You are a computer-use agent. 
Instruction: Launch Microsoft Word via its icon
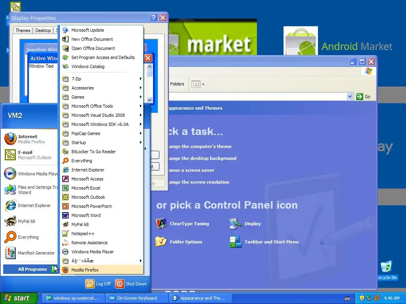[65, 215]
